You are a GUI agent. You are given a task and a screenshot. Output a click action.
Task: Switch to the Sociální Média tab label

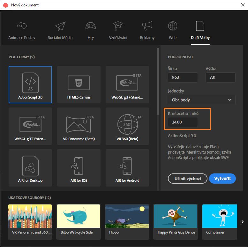click(x=60, y=38)
